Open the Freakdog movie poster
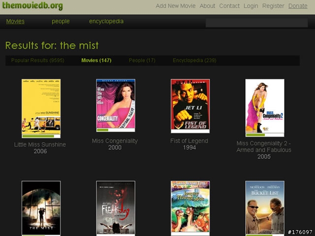 (x=116, y=208)
